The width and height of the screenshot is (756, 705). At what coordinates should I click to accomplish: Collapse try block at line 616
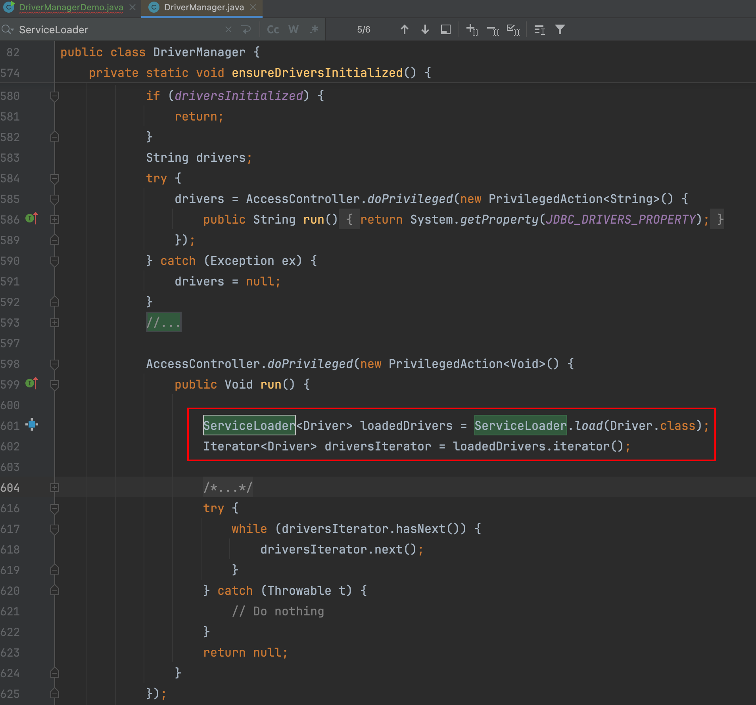pos(55,508)
